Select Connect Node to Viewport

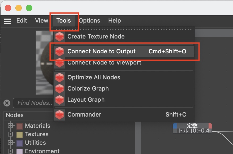104,63
